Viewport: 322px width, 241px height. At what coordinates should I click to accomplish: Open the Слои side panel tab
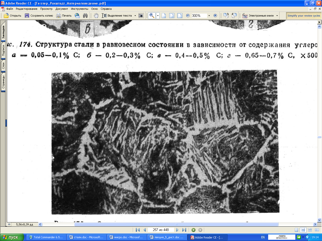coord(3,66)
